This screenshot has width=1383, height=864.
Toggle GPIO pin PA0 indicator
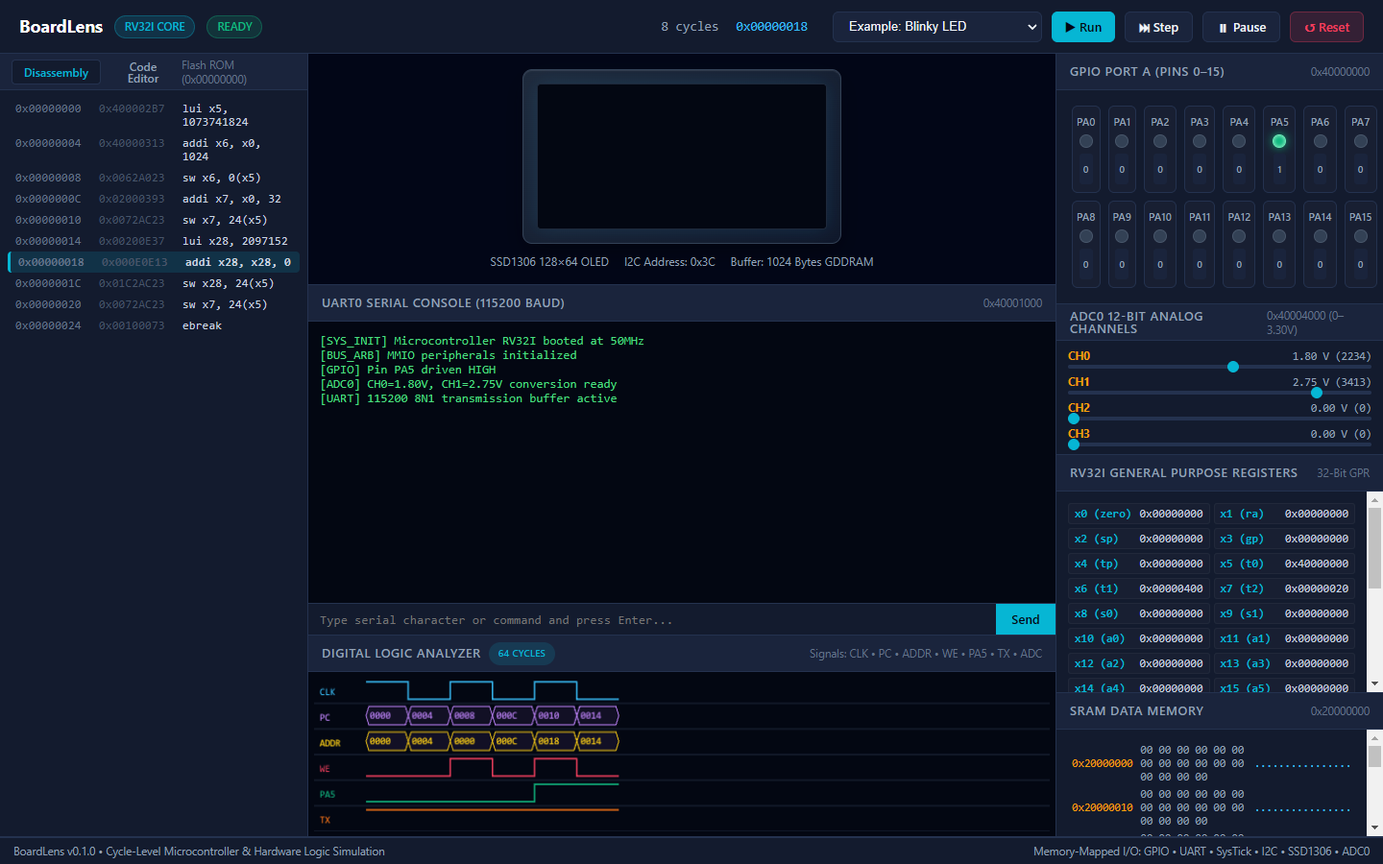pos(1086,141)
